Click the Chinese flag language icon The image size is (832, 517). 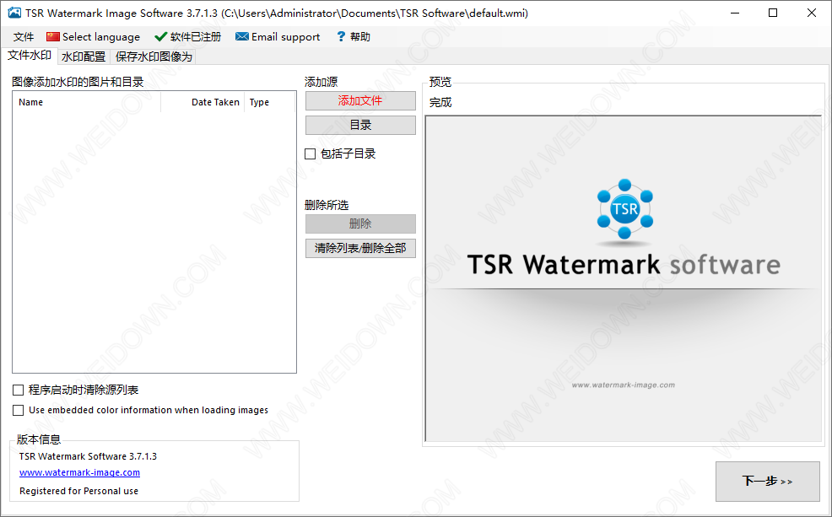[53, 36]
